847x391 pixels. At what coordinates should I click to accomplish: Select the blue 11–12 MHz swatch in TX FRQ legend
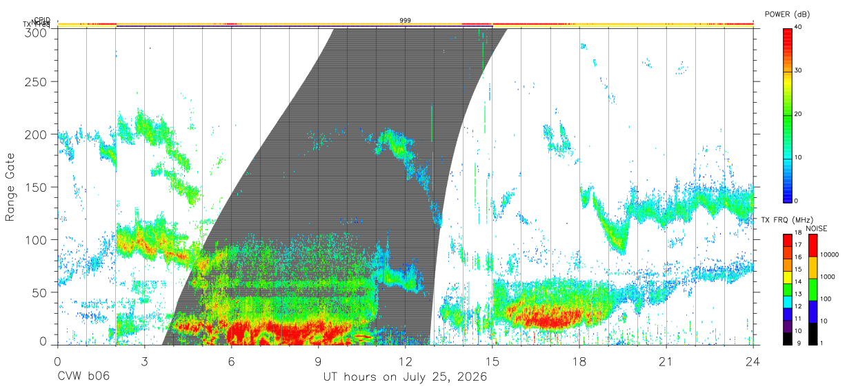(x=788, y=313)
